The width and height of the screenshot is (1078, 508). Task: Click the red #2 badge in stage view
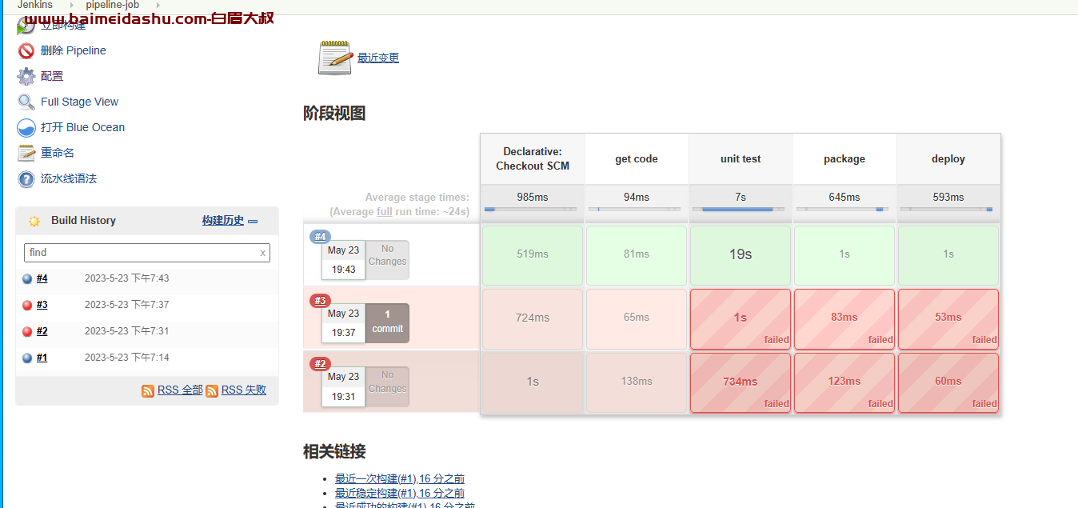click(x=320, y=364)
